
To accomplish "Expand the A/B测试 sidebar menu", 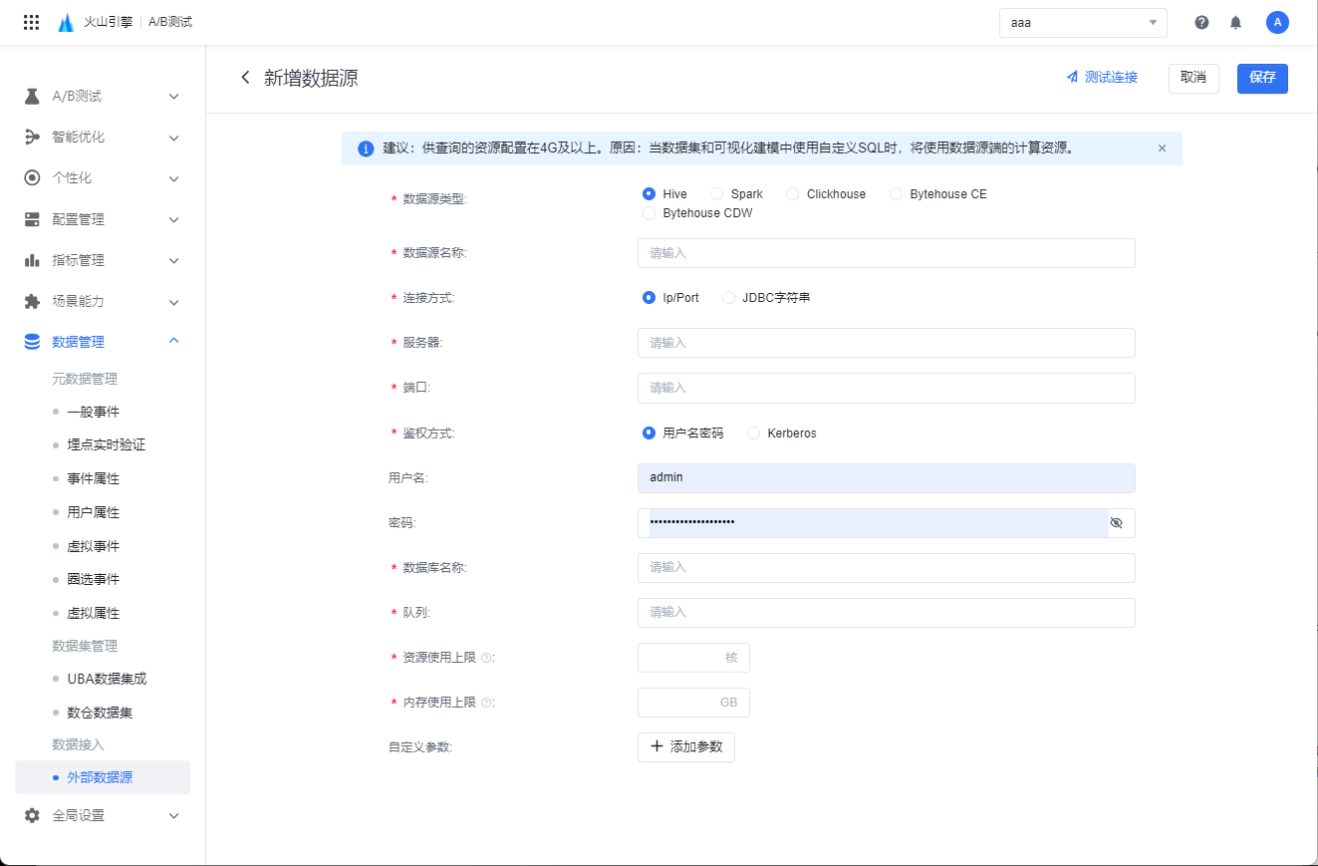I will [174, 97].
